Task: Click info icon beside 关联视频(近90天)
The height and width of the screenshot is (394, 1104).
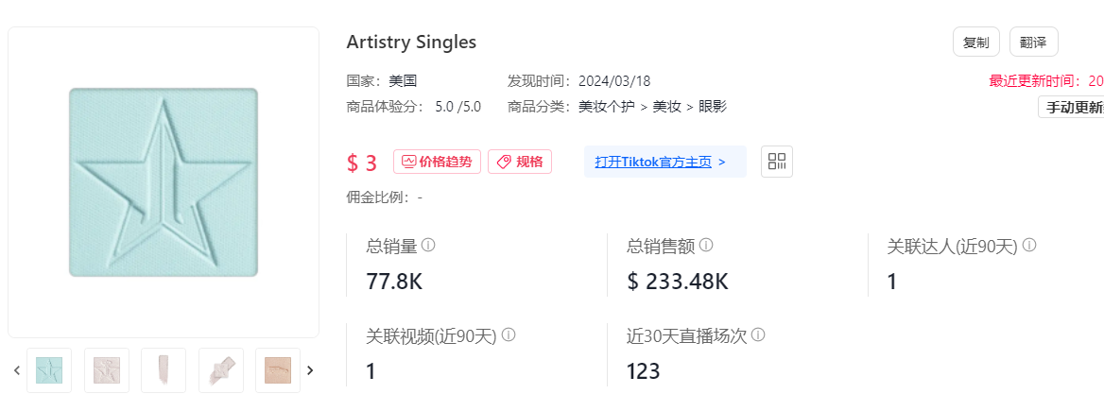Action: (x=509, y=335)
